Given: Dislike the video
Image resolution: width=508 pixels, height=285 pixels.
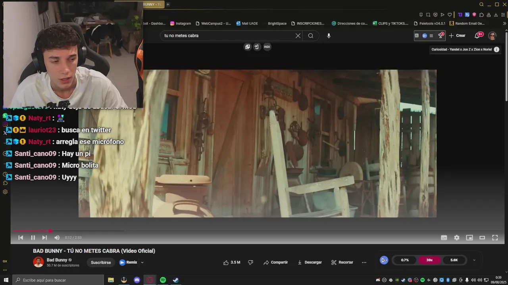Looking at the screenshot, I should tap(250, 262).
